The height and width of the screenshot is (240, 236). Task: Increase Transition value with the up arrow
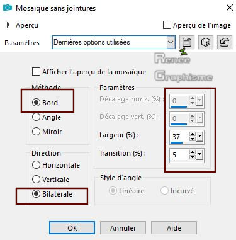(x=192, y=152)
